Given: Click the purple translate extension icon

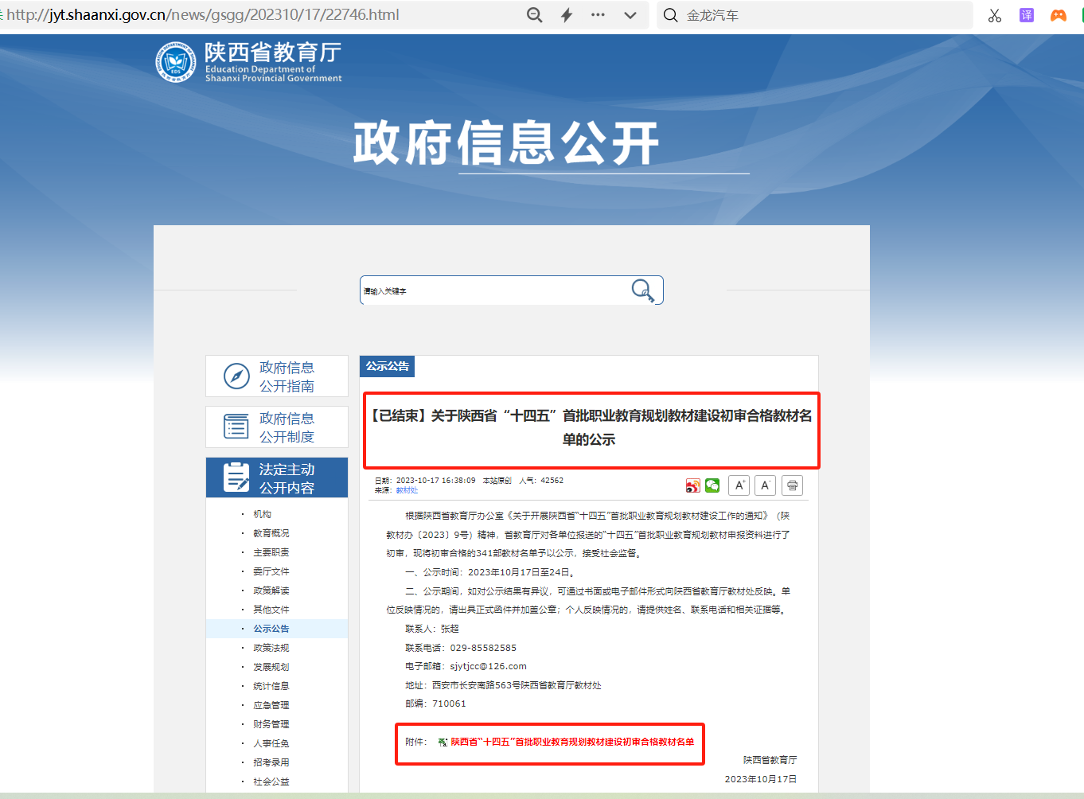Looking at the screenshot, I should click(x=1027, y=15).
